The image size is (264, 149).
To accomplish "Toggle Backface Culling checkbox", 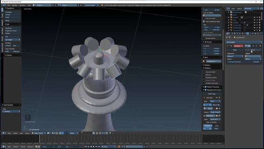I will 204,77.
